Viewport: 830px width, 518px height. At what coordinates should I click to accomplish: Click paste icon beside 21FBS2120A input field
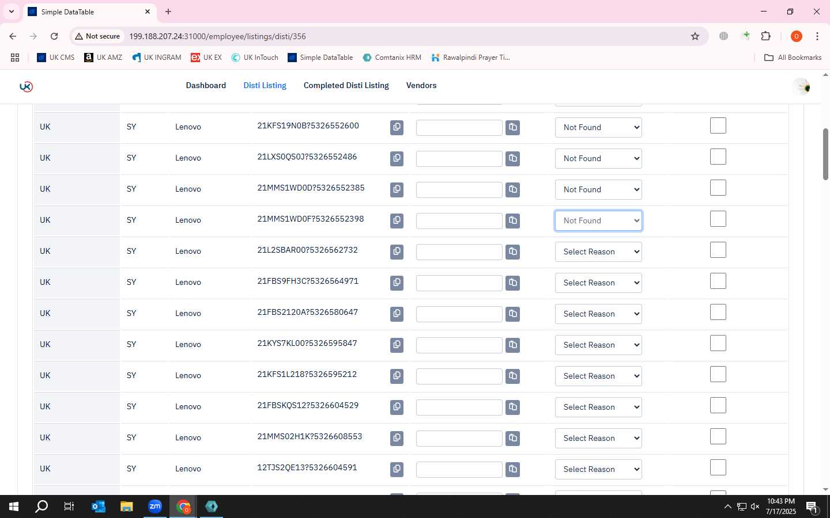click(x=513, y=314)
